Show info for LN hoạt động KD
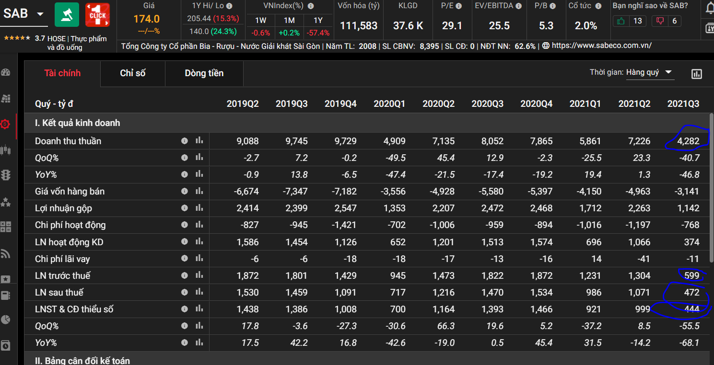Viewport: 714px width, 365px height. [185, 242]
